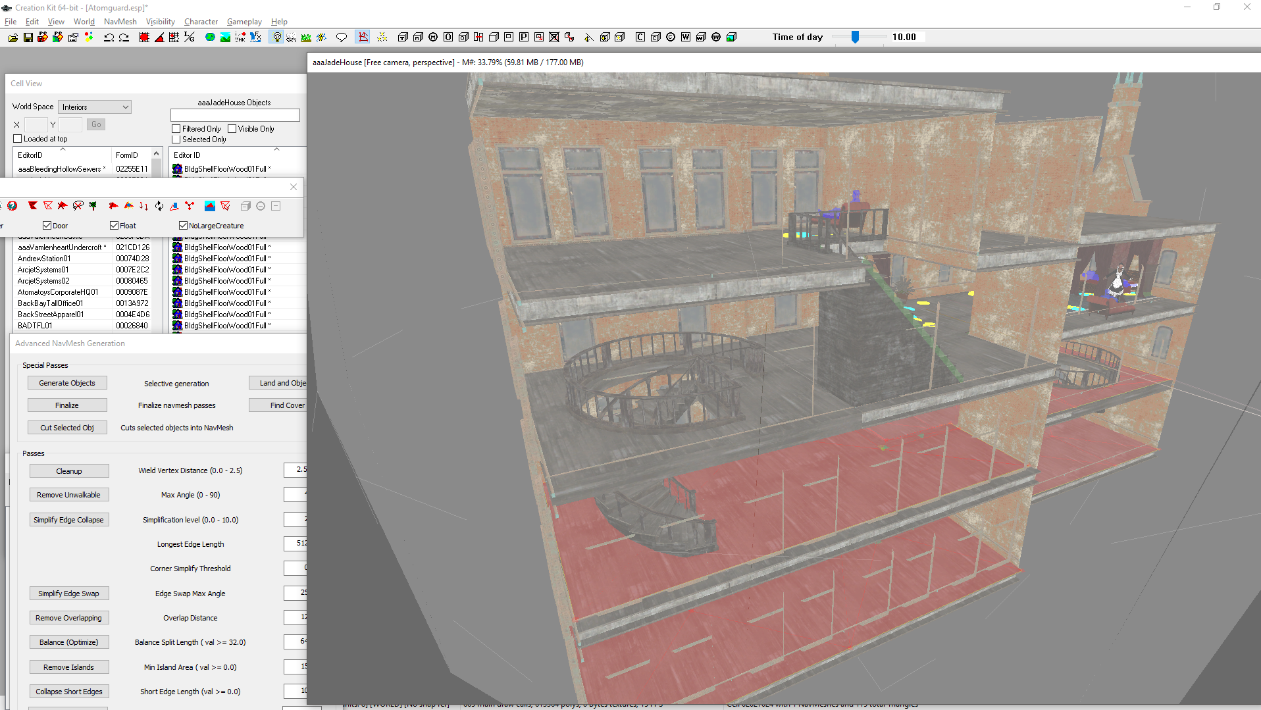Click the Undo arrow in the toolbar
1261x710 pixels.
(x=109, y=38)
